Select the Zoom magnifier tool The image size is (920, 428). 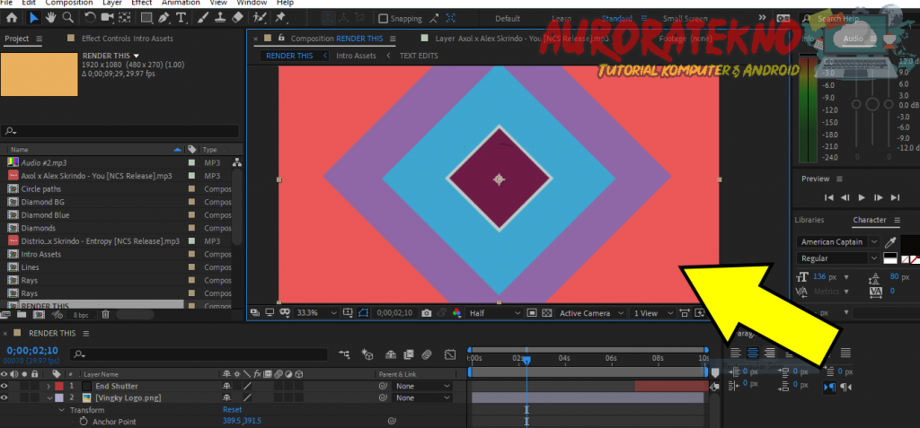click(68, 18)
